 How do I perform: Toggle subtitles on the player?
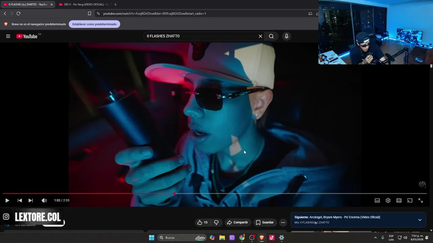click(x=377, y=200)
